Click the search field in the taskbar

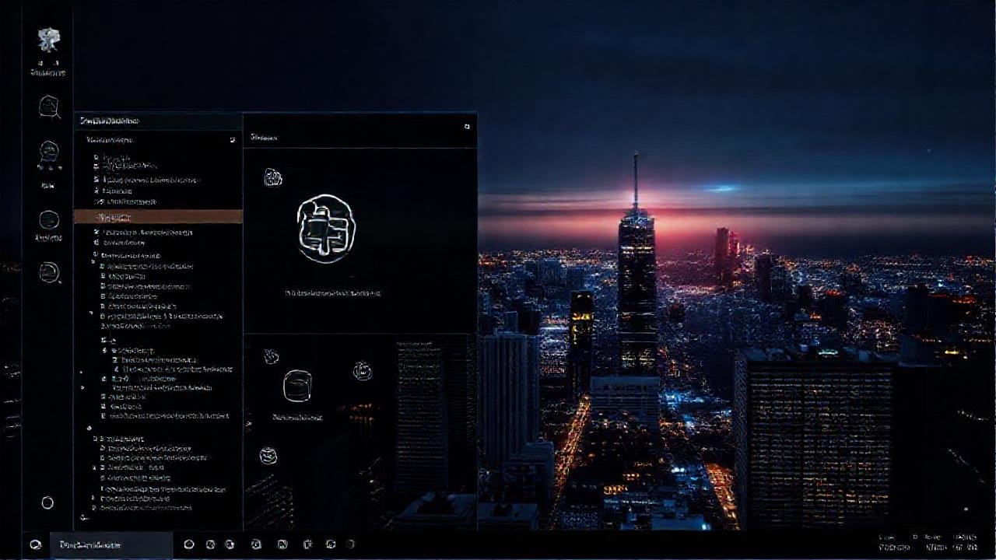pyautogui.click(x=110, y=544)
